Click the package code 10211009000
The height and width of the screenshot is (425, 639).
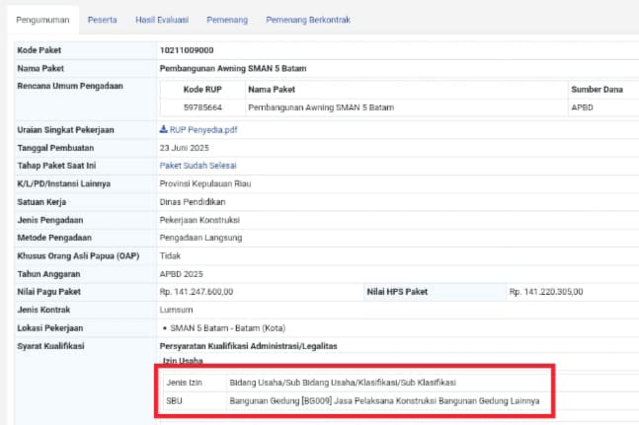point(187,49)
